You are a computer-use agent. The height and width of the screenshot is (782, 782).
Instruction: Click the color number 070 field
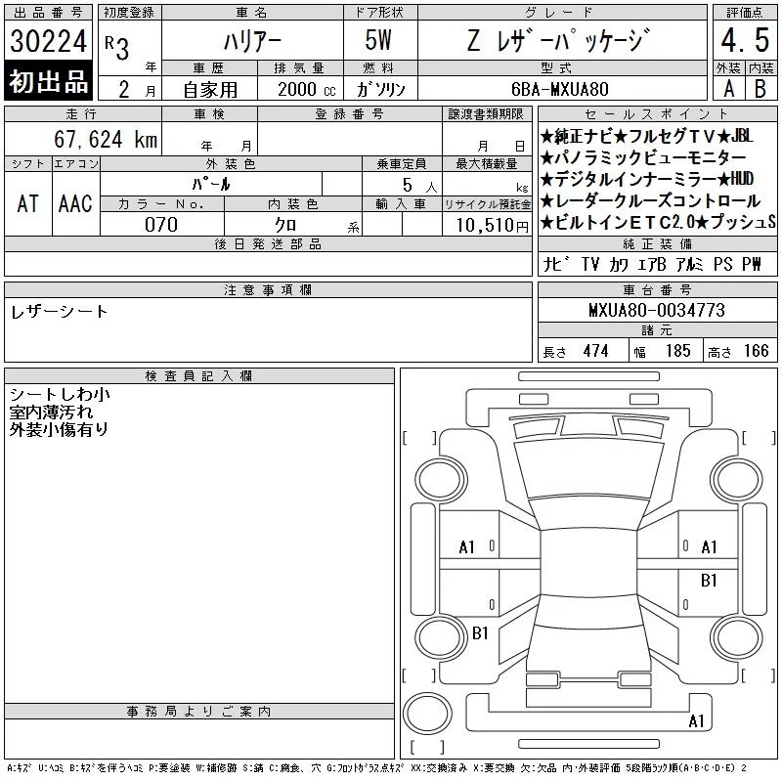point(161,225)
